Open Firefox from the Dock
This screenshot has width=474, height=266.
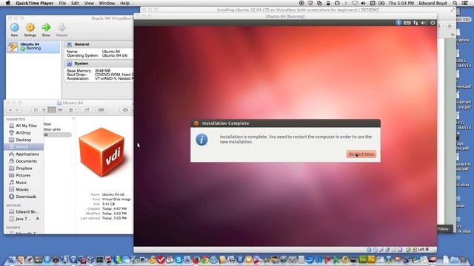[196, 259]
